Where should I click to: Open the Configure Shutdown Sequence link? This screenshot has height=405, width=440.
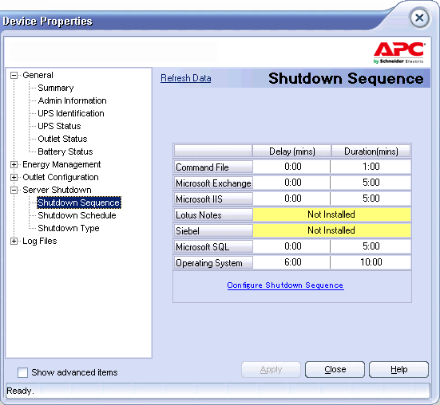[x=285, y=285]
